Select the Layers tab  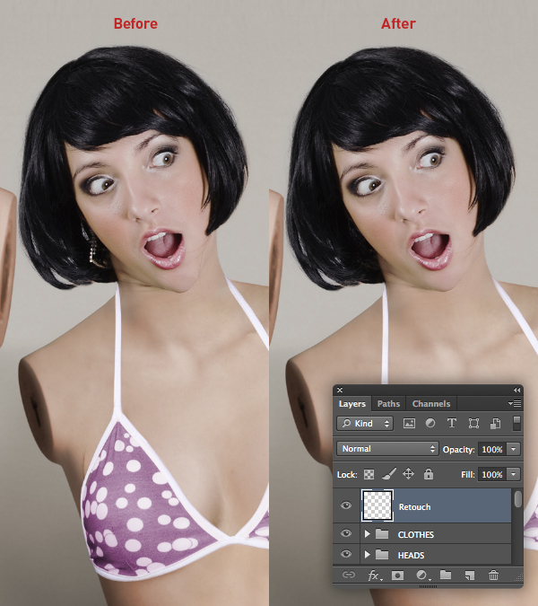point(352,403)
